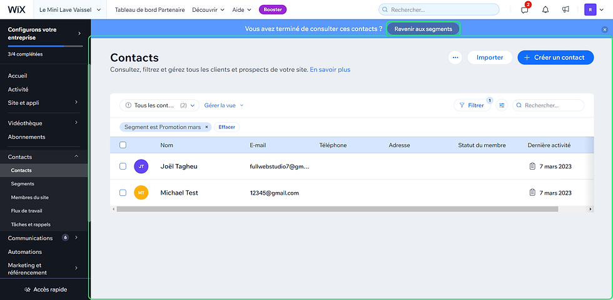Click Tableau de bord Partenaire
The height and width of the screenshot is (300, 613).
(149, 10)
